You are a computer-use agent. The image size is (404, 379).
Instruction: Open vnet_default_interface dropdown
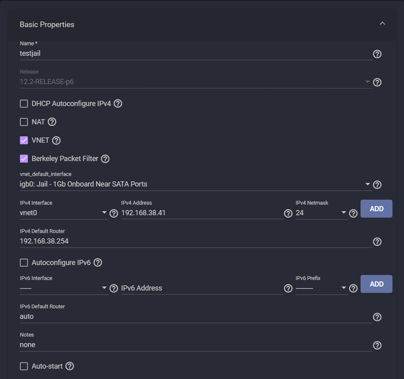pos(195,184)
